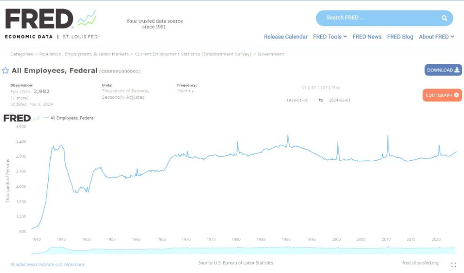The width and height of the screenshot is (464, 273).
Task: Select the 1Y date range
Action: pos(304,88)
